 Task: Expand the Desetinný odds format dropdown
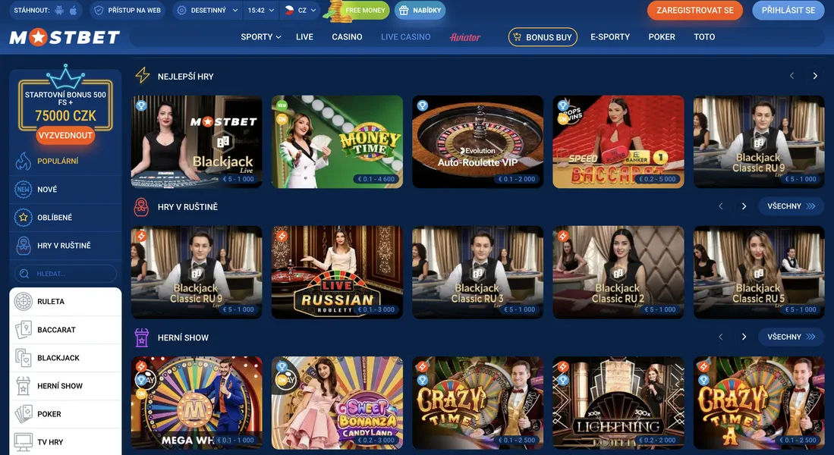tap(207, 10)
